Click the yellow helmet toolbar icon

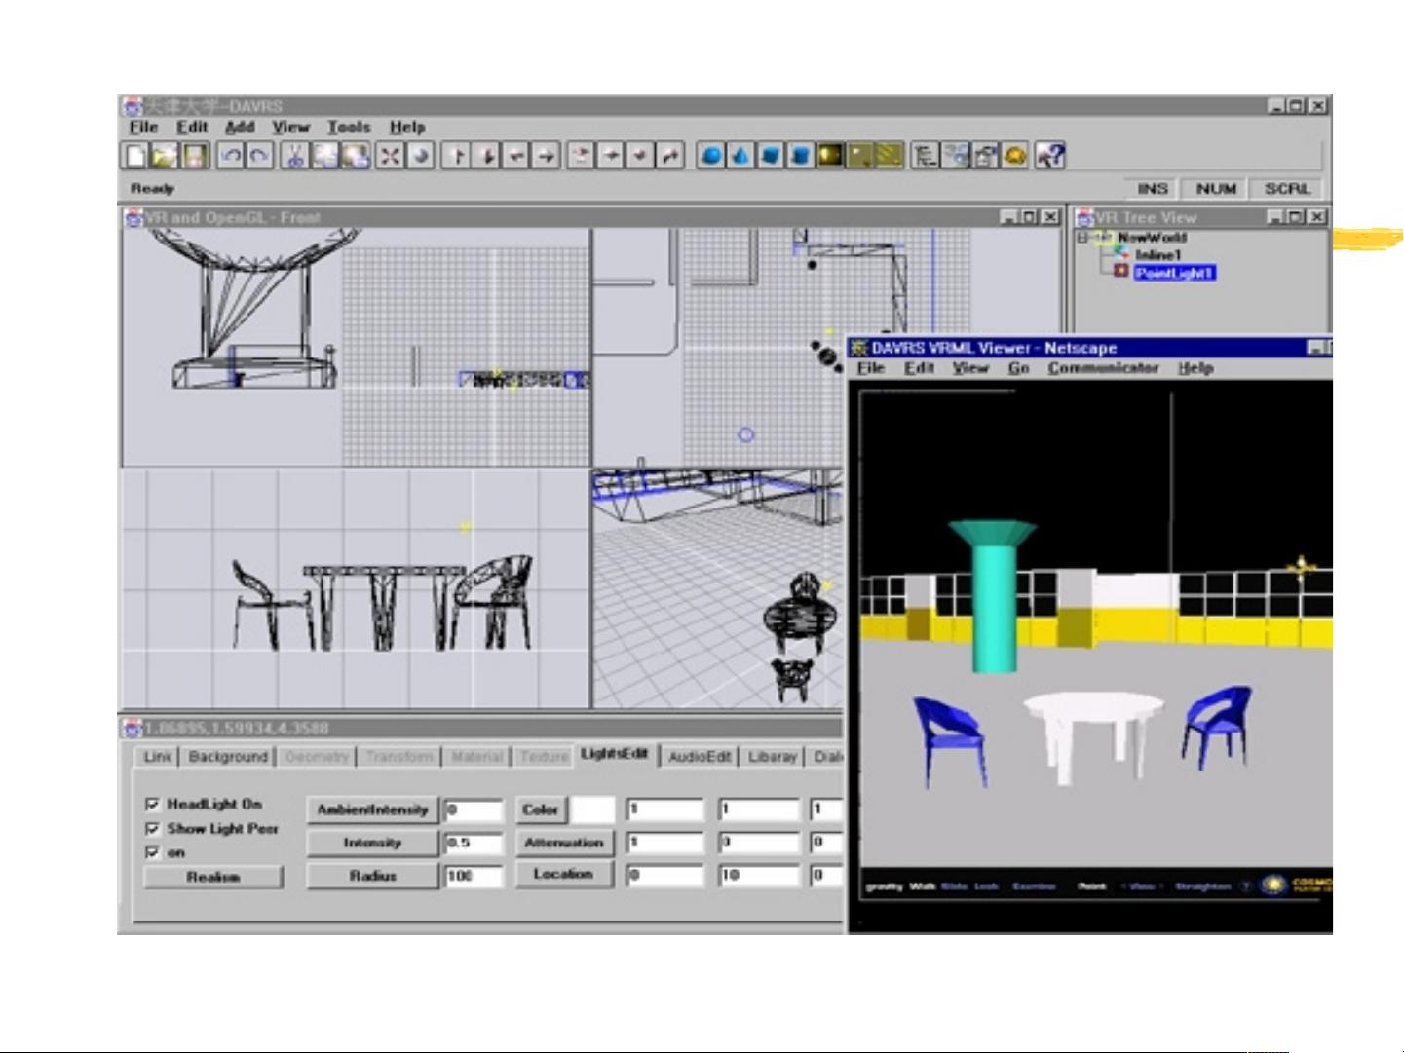[1014, 155]
